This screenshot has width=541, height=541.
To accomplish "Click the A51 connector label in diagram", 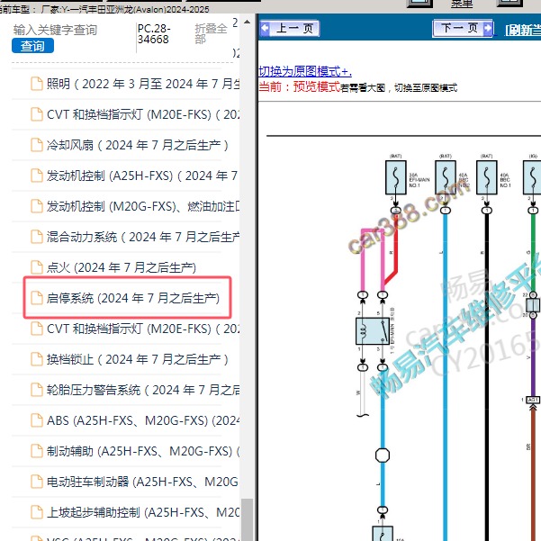I will pyautogui.click(x=533, y=400).
